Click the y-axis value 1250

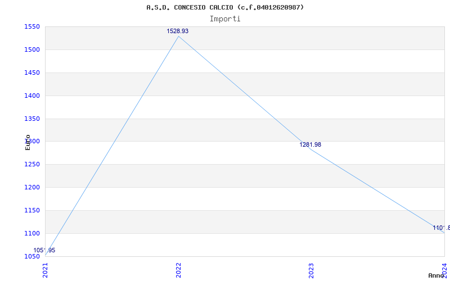pos(32,165)
